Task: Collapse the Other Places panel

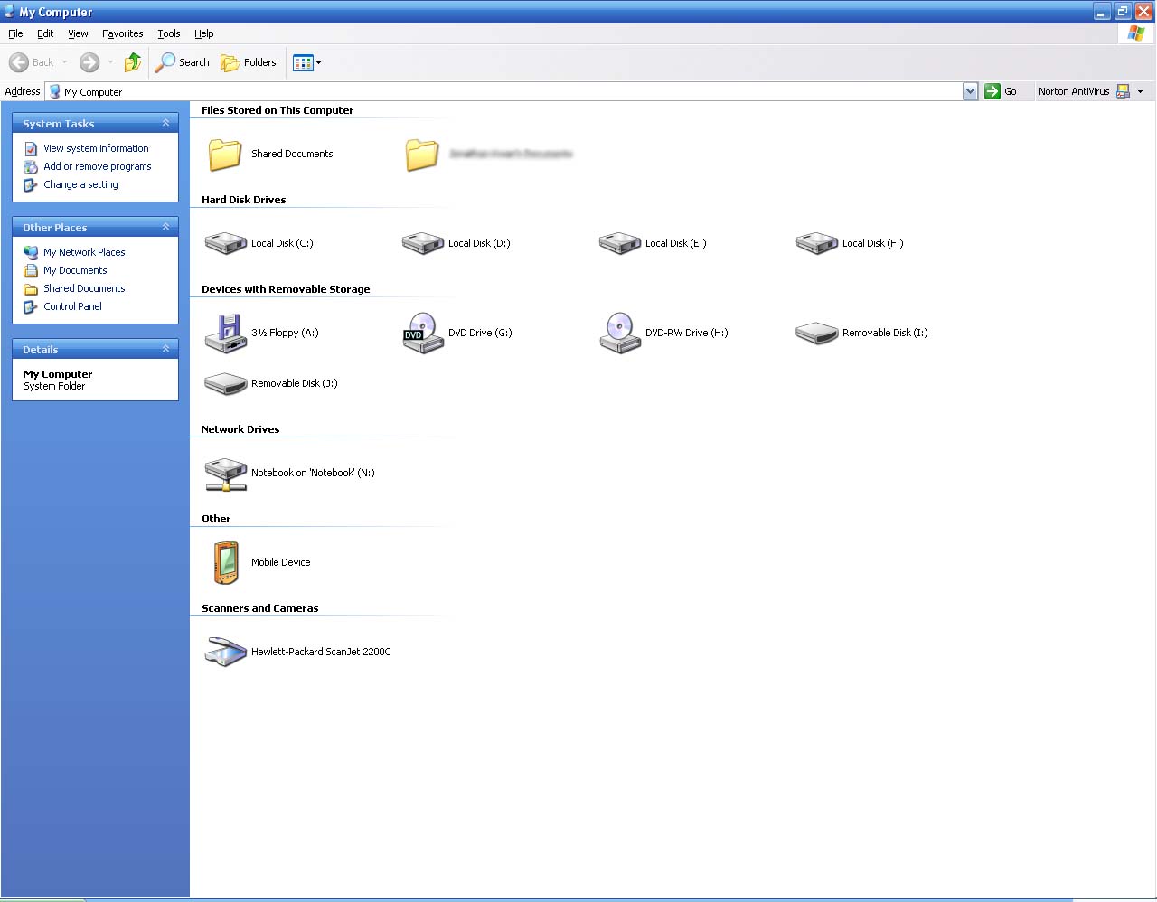Action: click(x=165, y=227)
